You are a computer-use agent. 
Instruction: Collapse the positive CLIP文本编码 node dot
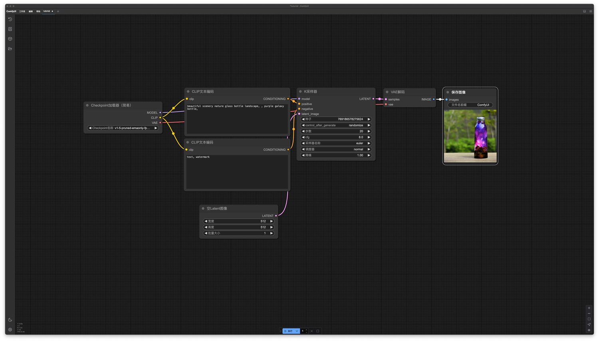point(188,91)
